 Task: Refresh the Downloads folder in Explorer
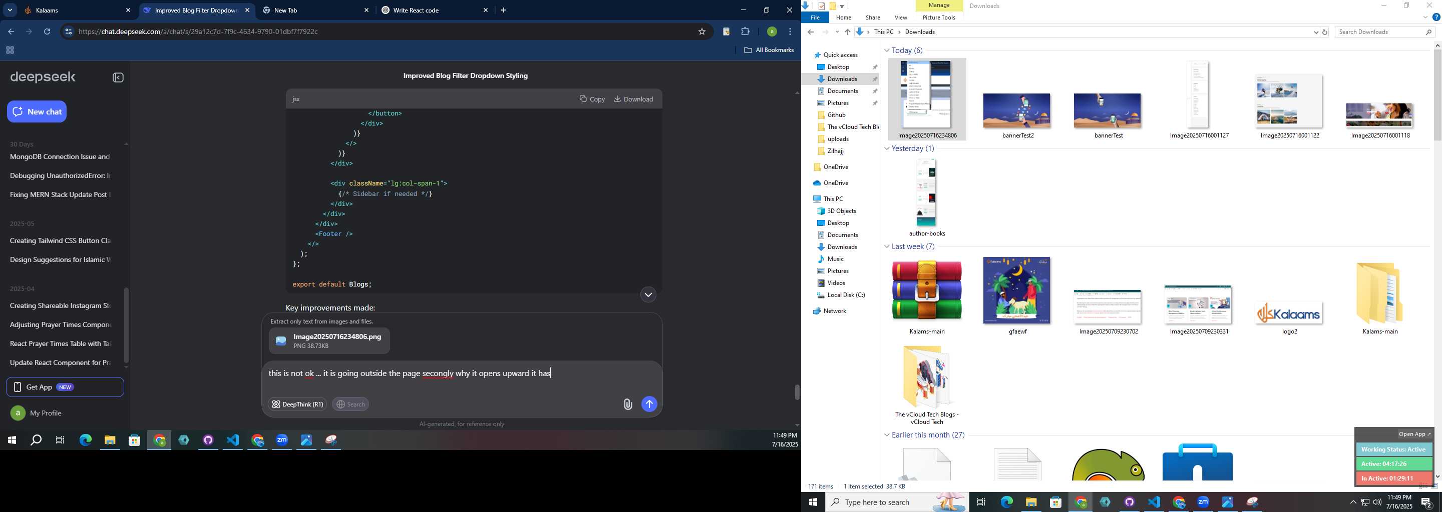(1325, 32)
